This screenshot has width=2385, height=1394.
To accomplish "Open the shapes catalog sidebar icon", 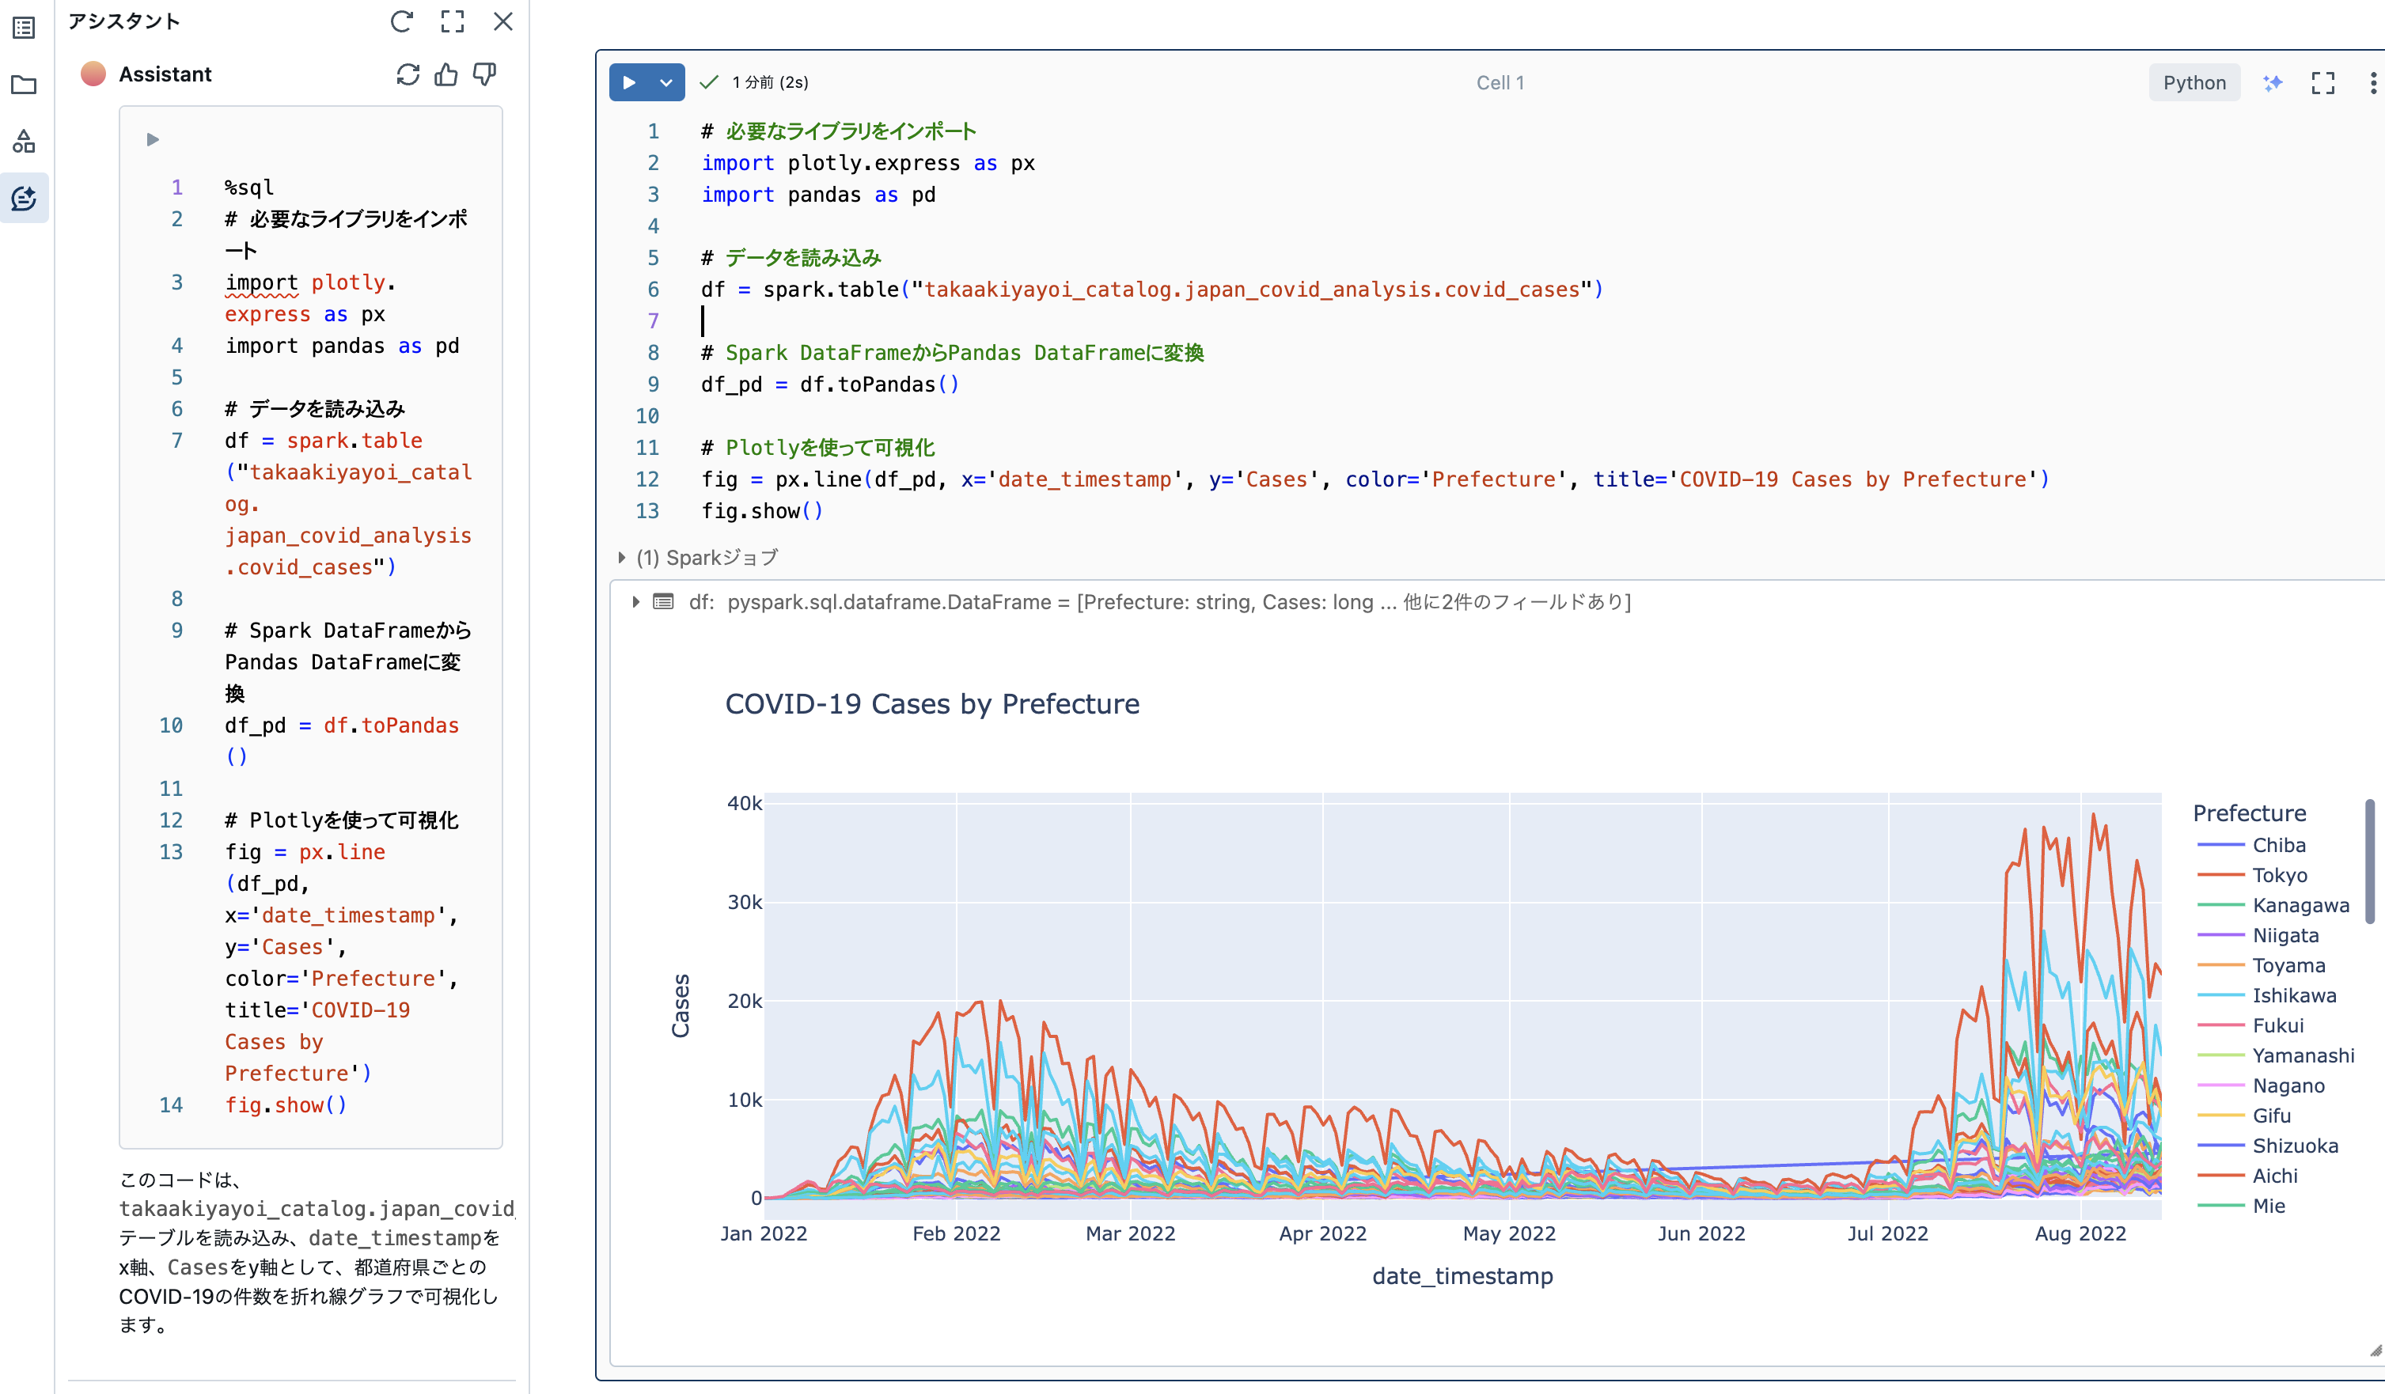I will (x=24, y=142).
